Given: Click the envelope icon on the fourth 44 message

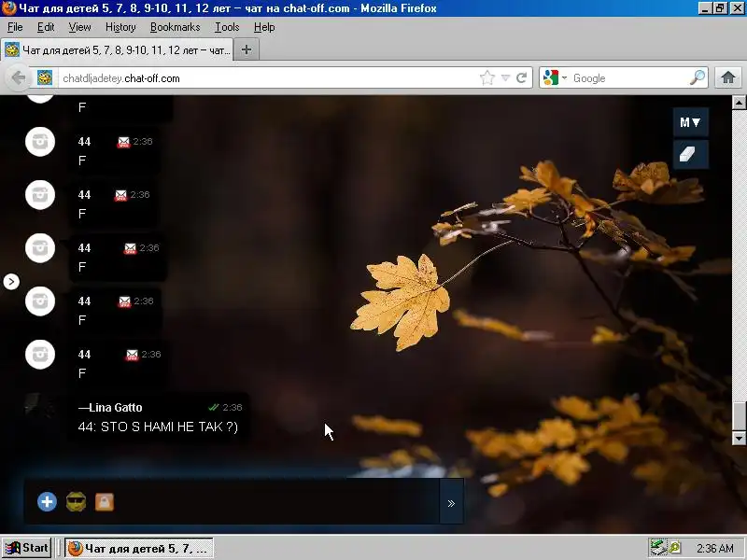Looking at the screenshot, I should [124, 301].
